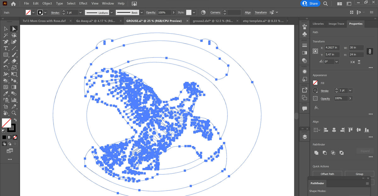Open Pathfinder panel hamburger menu
The image size is (378, 196).
(x=367, y=183)
